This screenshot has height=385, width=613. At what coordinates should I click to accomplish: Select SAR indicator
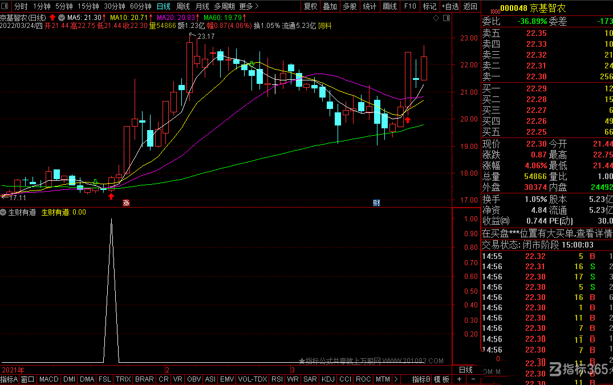[x=310, y=379]
